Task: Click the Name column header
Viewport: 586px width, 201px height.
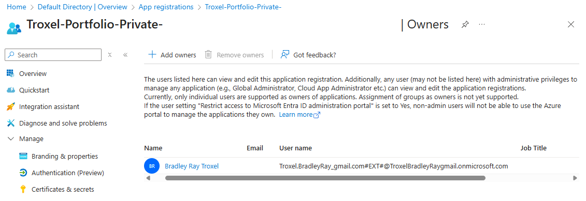Action: (x=153, y=148)
